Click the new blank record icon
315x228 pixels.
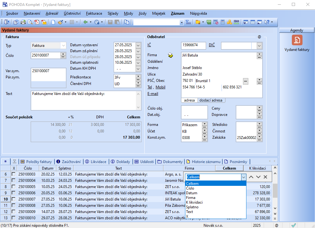(53, 22)
